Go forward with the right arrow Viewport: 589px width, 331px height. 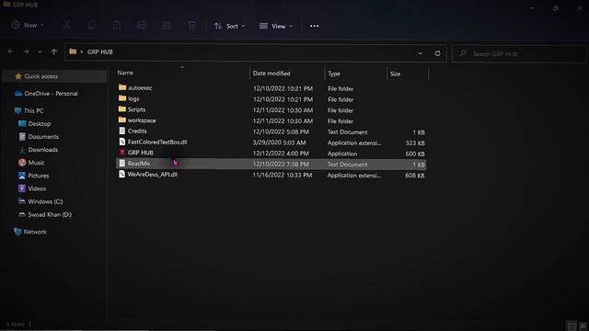[x=26, y=51]
